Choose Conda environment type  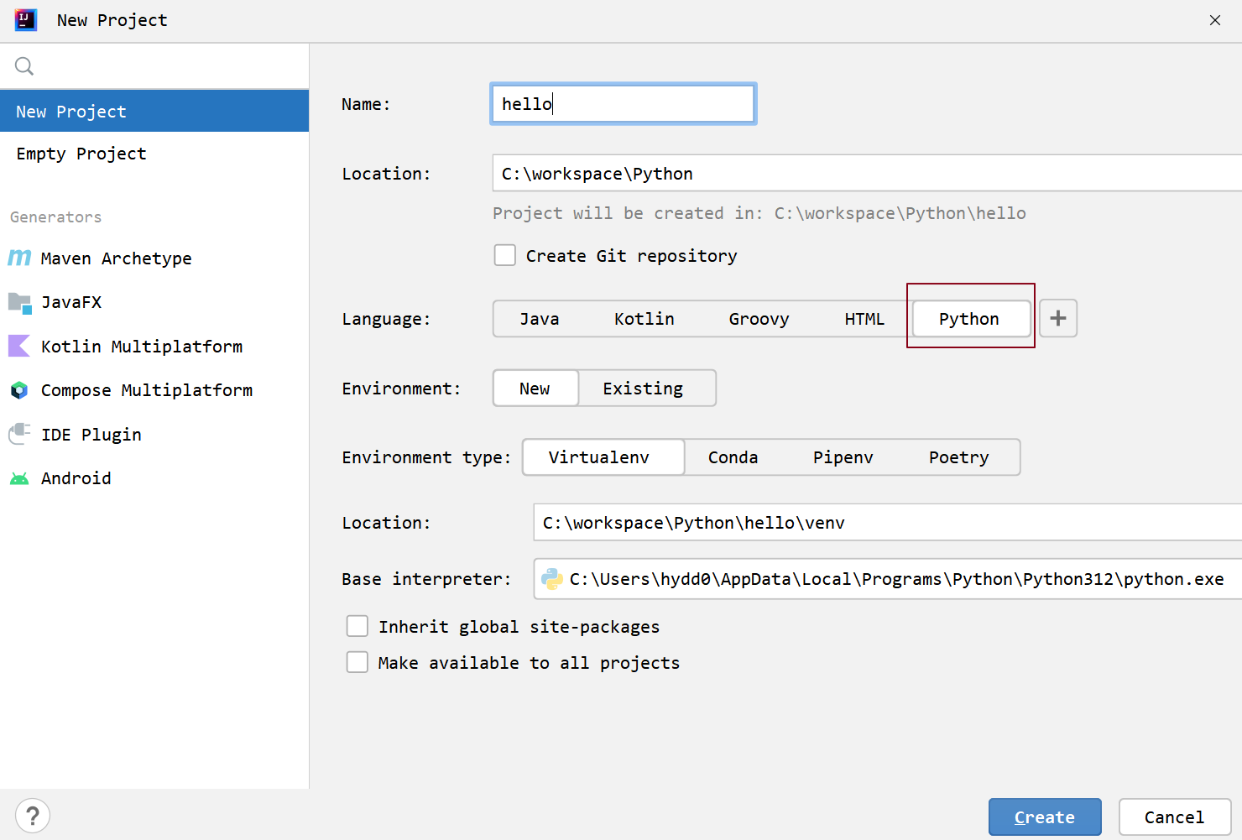[x=733, y=457]
